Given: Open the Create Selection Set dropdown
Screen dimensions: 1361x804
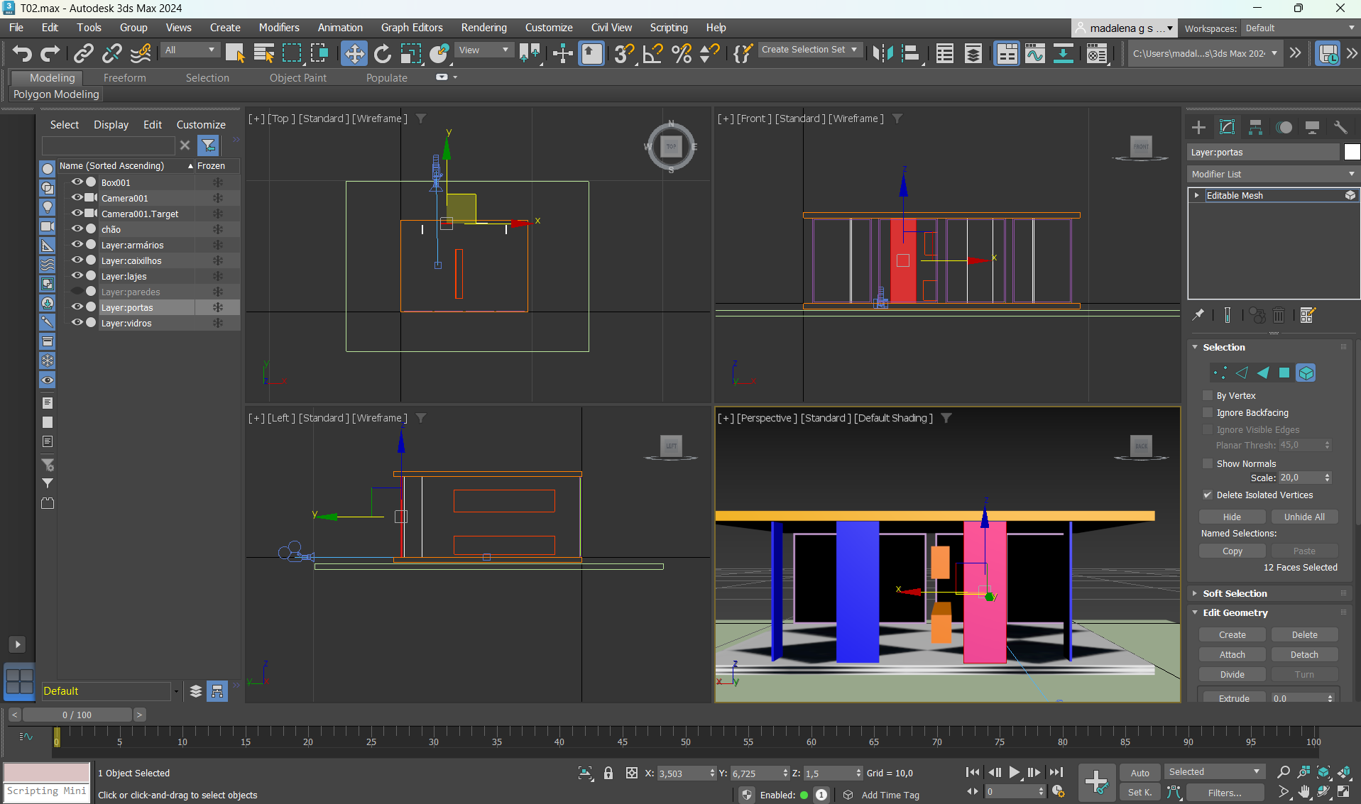Looking at the screenshot, I should [809, 50].
